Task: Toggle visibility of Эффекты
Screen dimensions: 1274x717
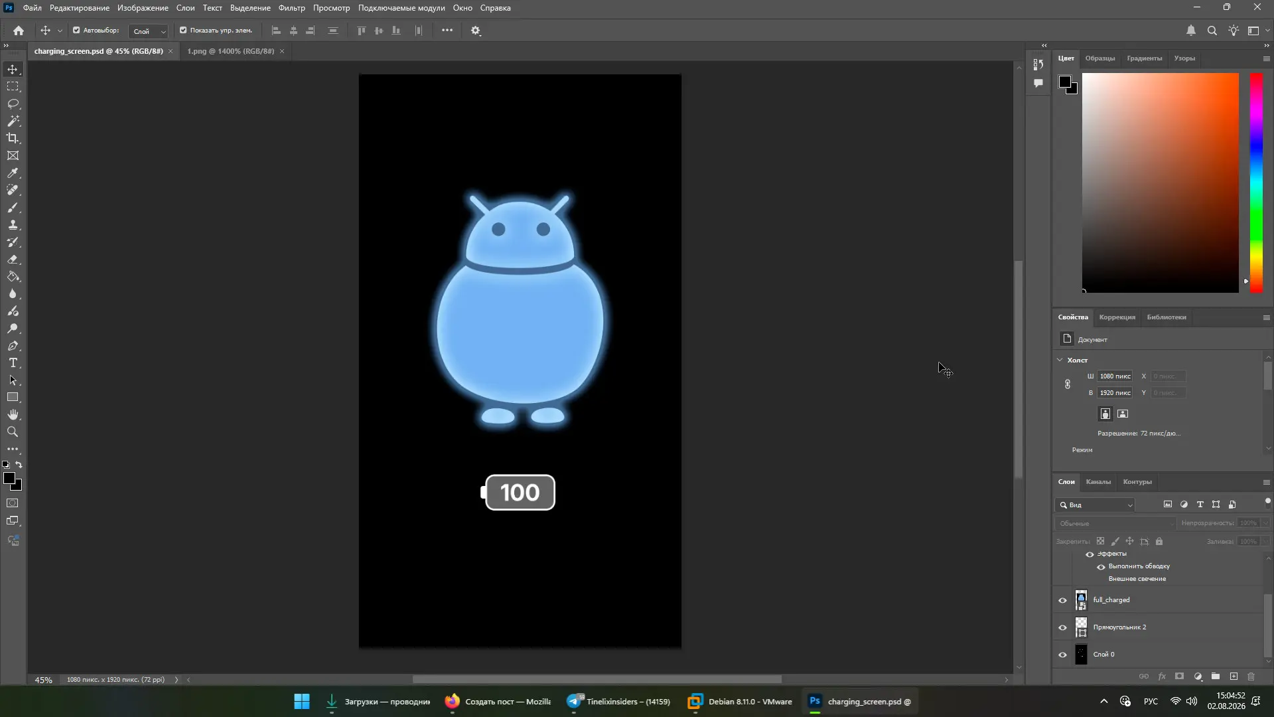Action: 1090,554
